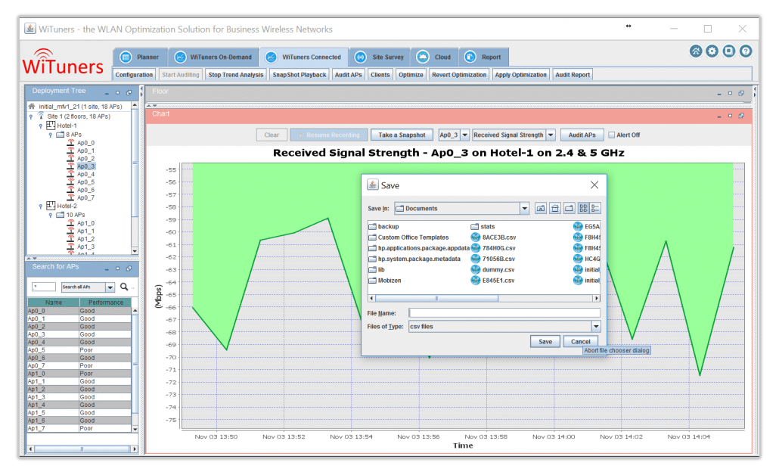
Task: Click the AP search text field
Action: coord(44,287)
